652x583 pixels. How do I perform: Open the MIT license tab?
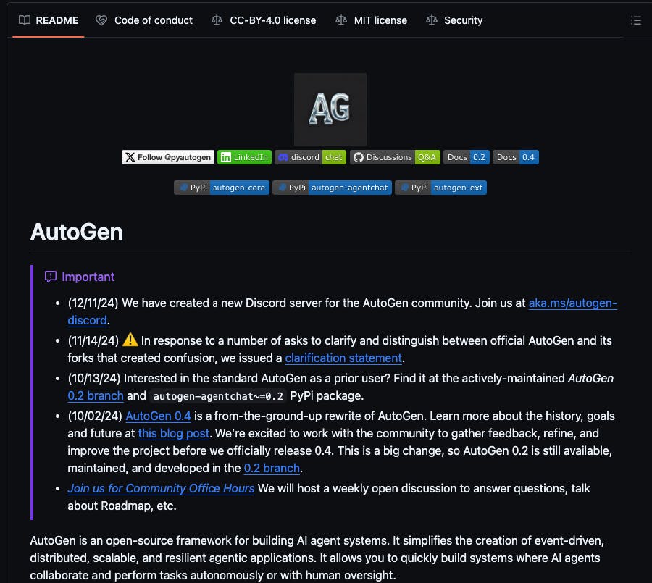(x=372, y=20)
